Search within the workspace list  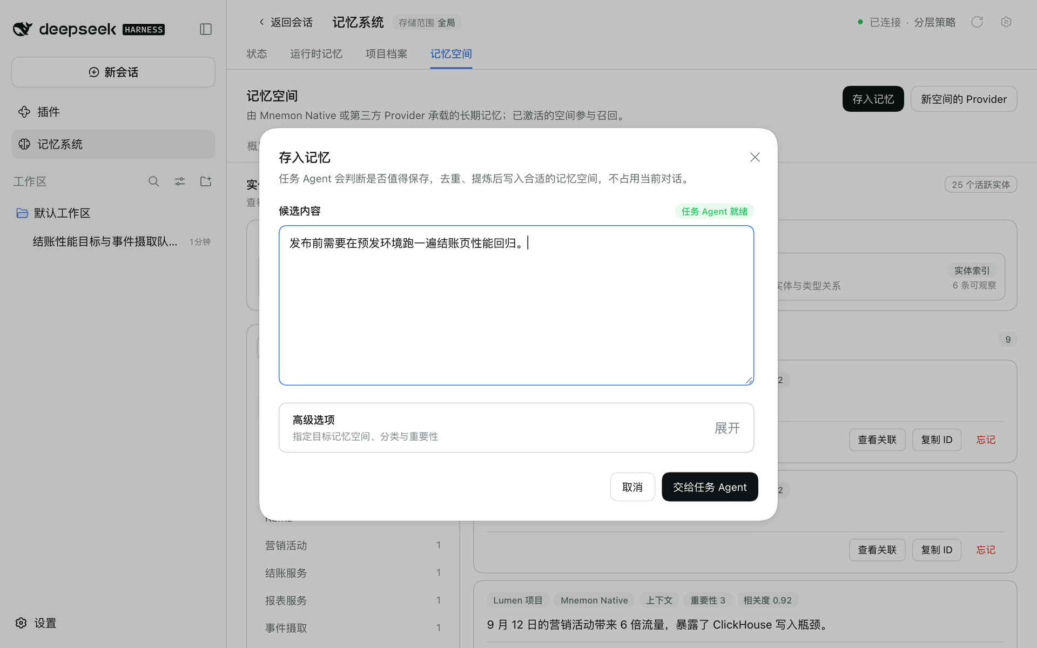coord(153,181)
